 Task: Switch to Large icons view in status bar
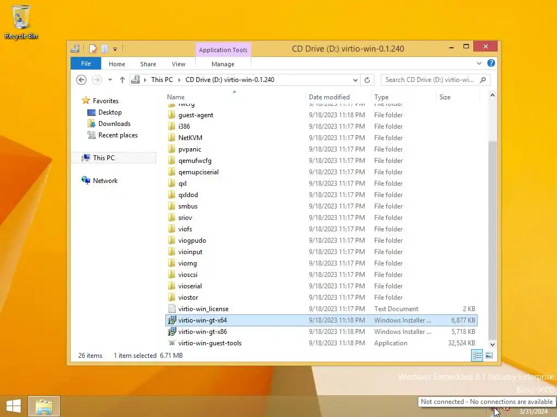coord(489,355)
